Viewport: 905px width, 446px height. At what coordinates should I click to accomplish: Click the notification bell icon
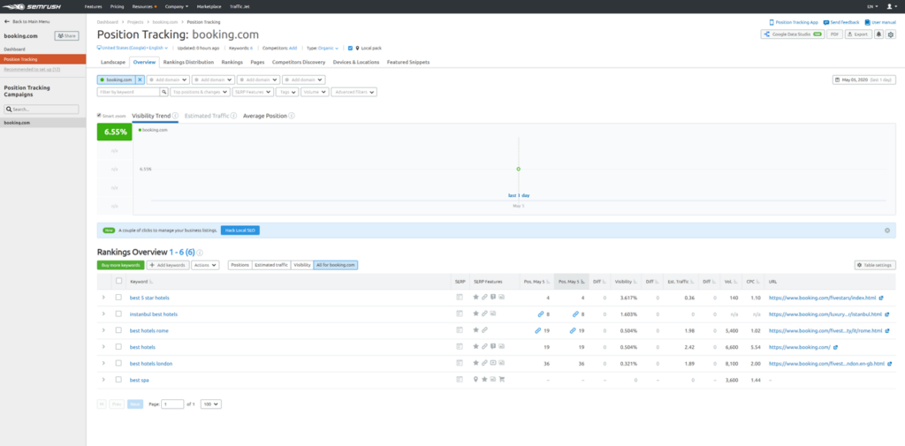pyautogui.click(x=878, y=34)
